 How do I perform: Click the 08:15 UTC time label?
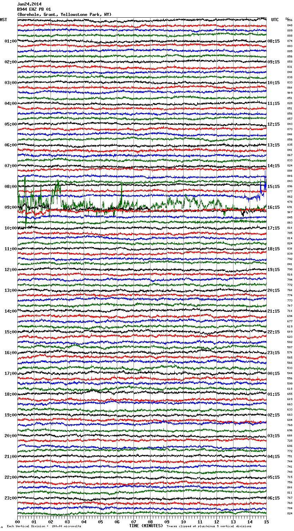tap(274, 41)
